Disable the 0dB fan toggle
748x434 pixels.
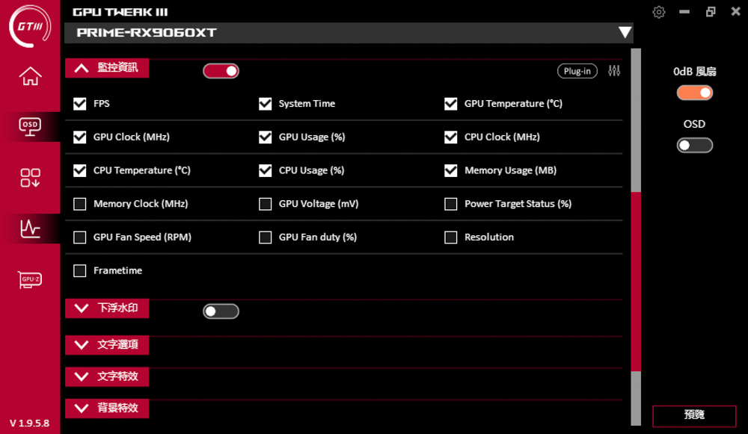click(695, 93)
